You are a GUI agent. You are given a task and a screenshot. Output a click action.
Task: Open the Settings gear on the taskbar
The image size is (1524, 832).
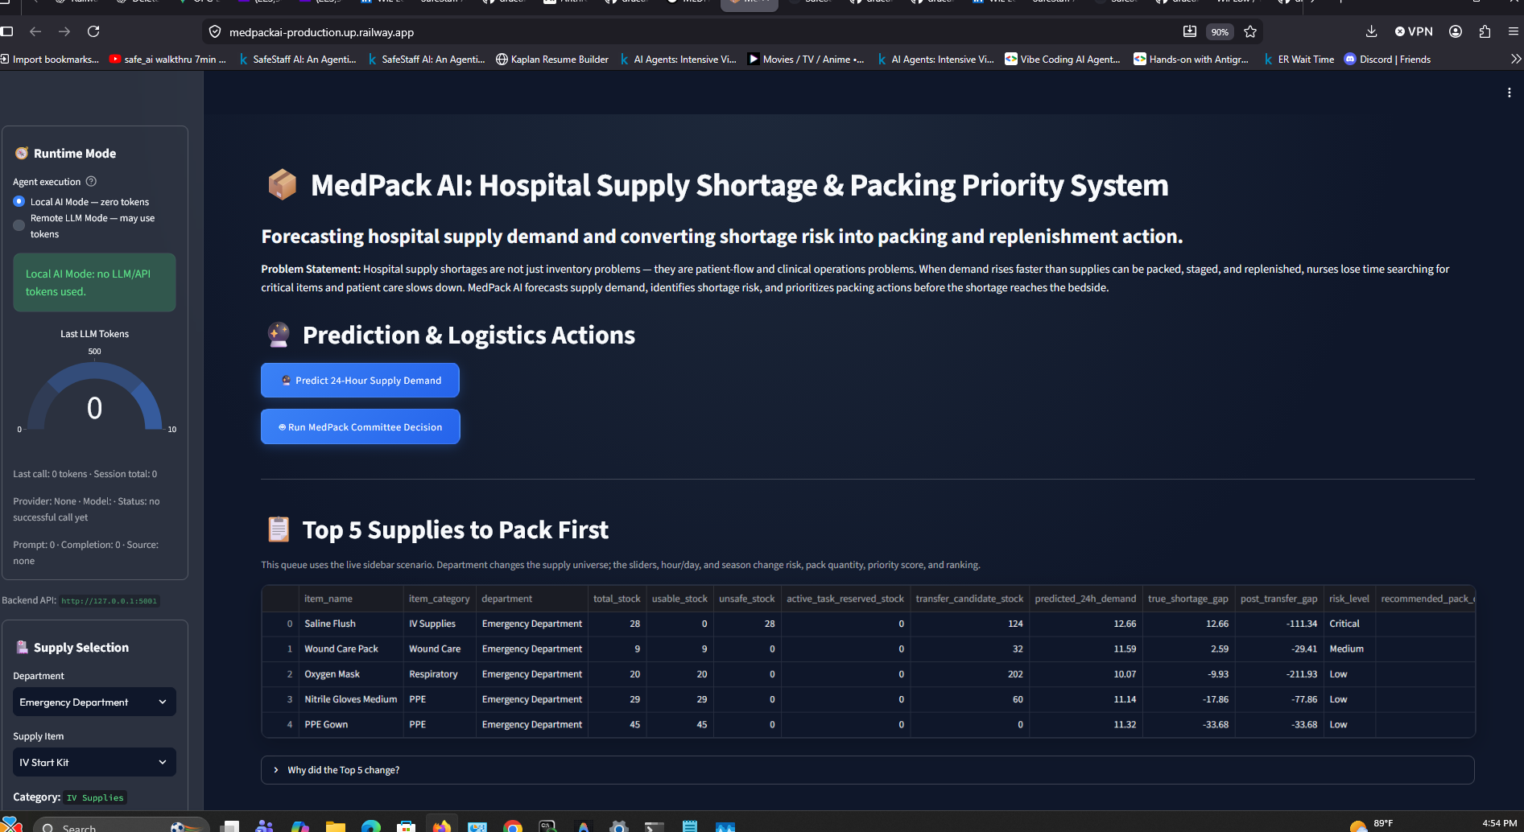(618, 826)
